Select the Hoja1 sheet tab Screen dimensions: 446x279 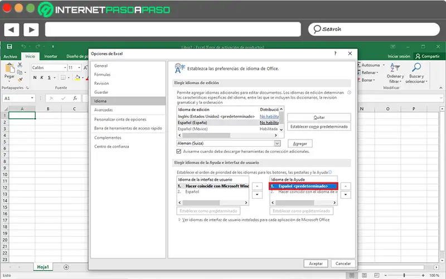[x=43, y=267]
